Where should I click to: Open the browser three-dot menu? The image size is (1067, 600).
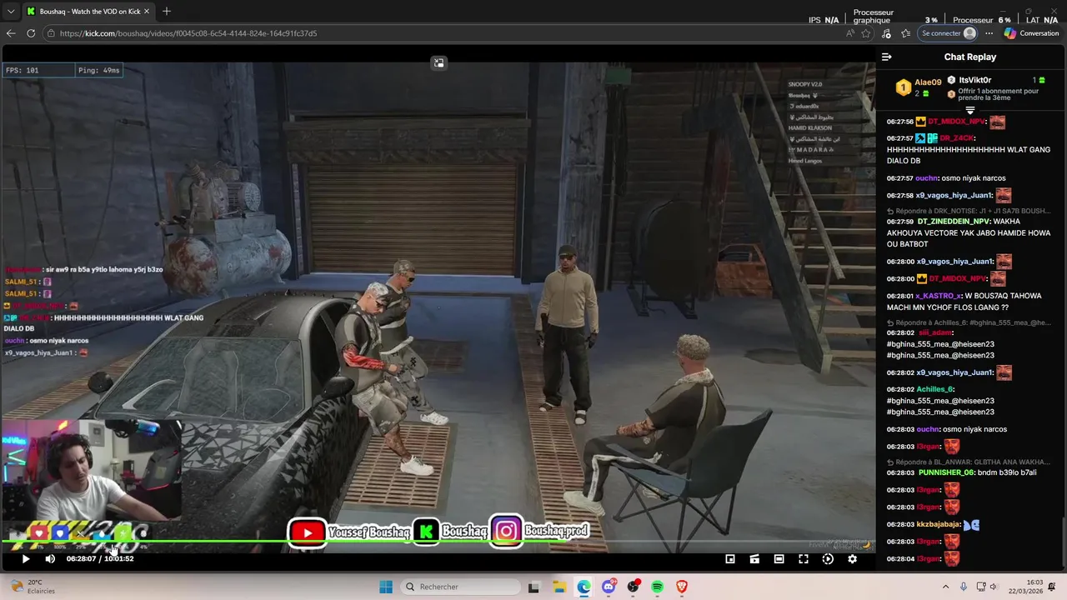coord(989,33)
